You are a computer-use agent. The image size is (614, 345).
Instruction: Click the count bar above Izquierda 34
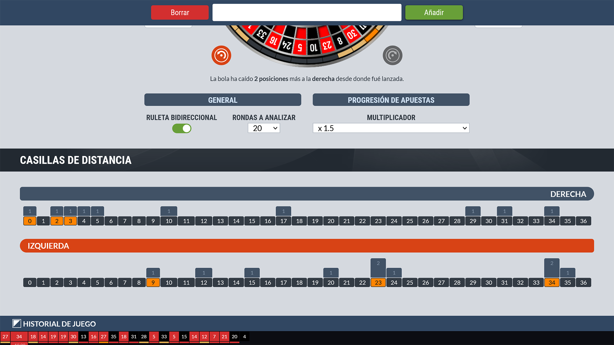coord(552,268)
